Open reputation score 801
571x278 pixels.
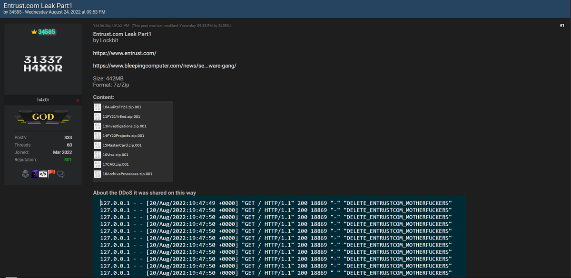pyautogui.click(x=68, y=160)
